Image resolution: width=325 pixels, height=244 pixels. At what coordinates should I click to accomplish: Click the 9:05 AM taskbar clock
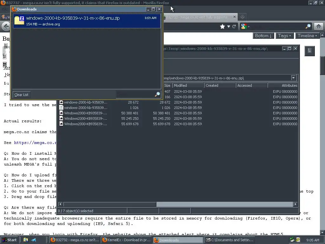[x=313, y=240]
